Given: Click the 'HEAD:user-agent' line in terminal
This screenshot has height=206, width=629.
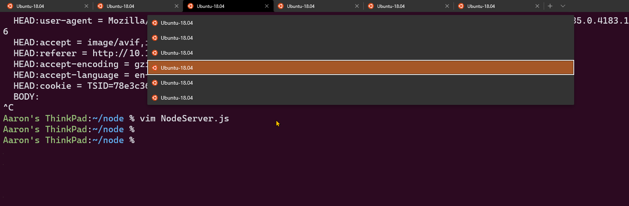Looking at the screenshot, I should click(x=80, y=21).
